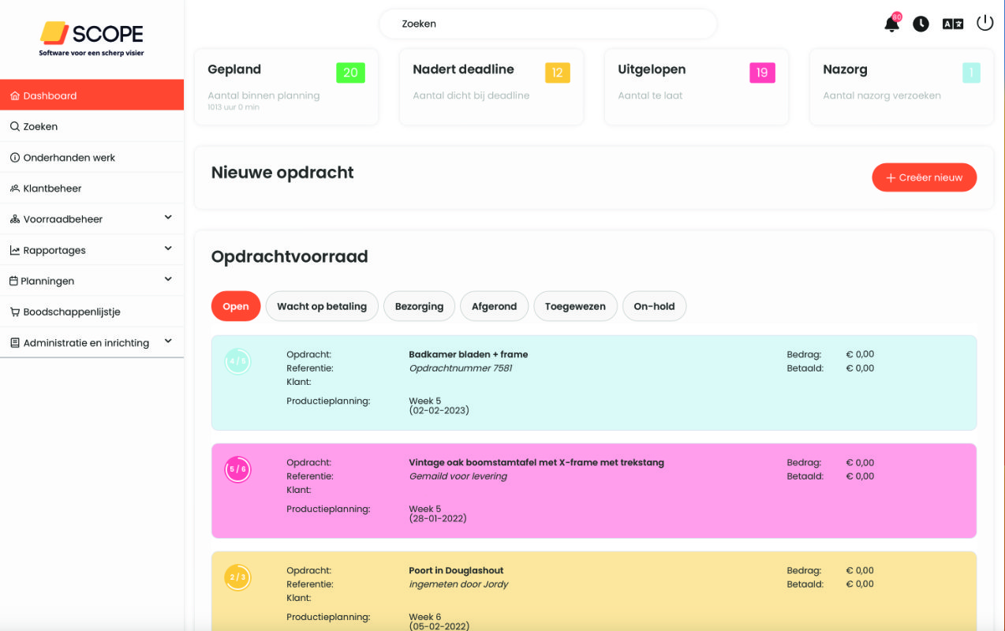The width and height of the screenshot is (1005, 631).
Task: Click the clock history icon
Action: [921, 24]
